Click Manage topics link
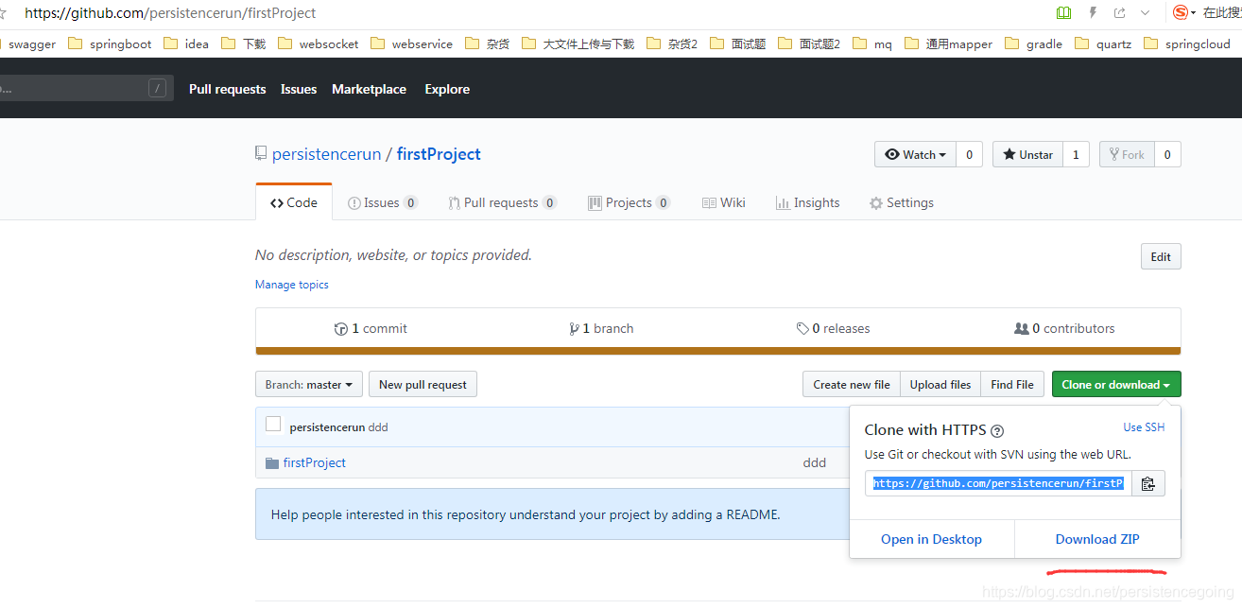The image size is (1242, 609). 292,285
